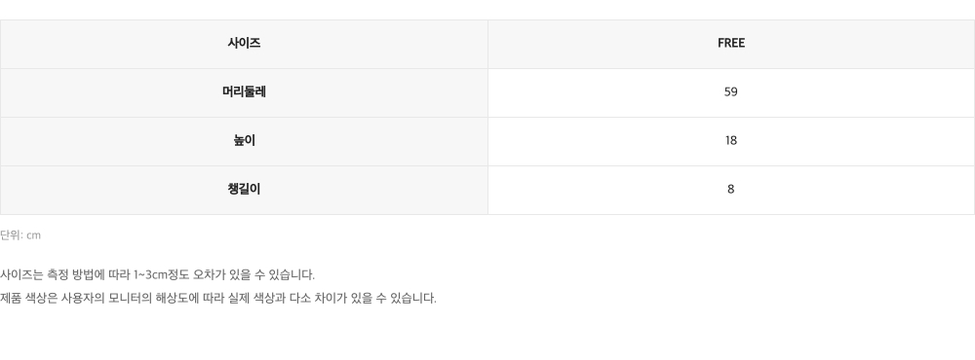
Task: Click the phrase 실제 색상과
Action: pyautogui.click(x=257, y=298)
